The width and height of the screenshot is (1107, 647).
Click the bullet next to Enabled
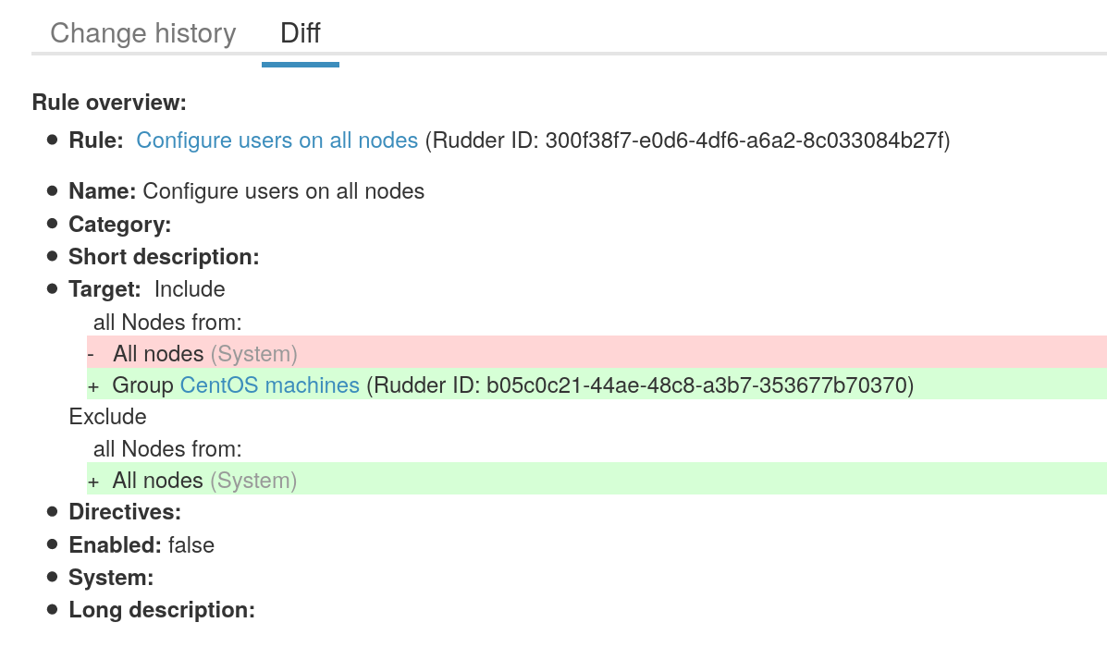(54, 544)
